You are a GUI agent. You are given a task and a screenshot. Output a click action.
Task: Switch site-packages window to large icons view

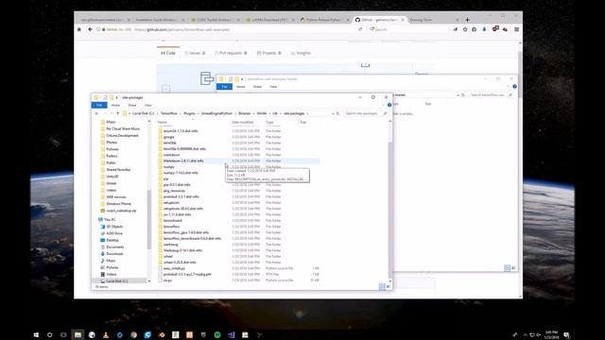click(x=389, y=286)
